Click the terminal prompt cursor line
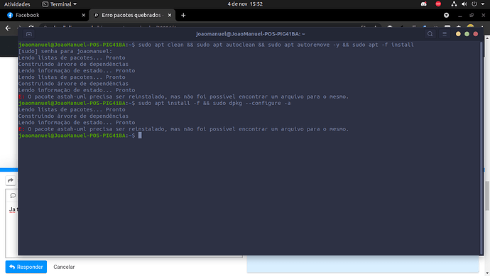This screenshot has height=276, width=490. tap(80, 136)
